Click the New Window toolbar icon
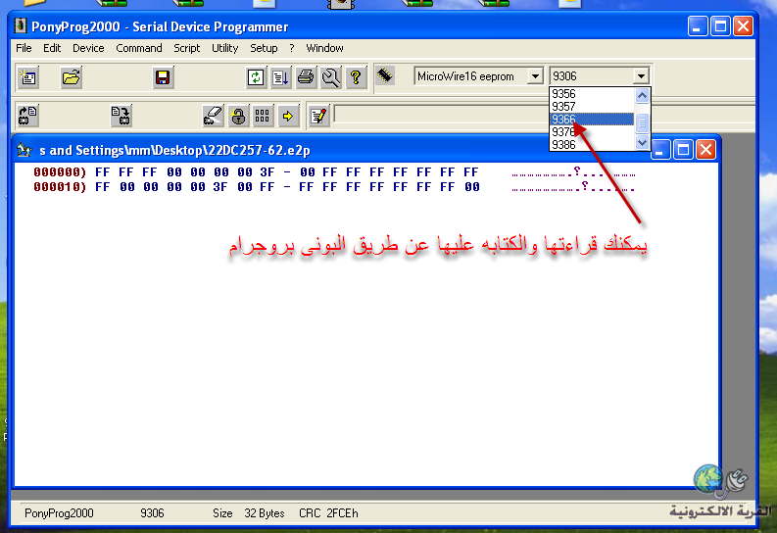This screenshot has height=533, width=777. click(x=28, y=77)
